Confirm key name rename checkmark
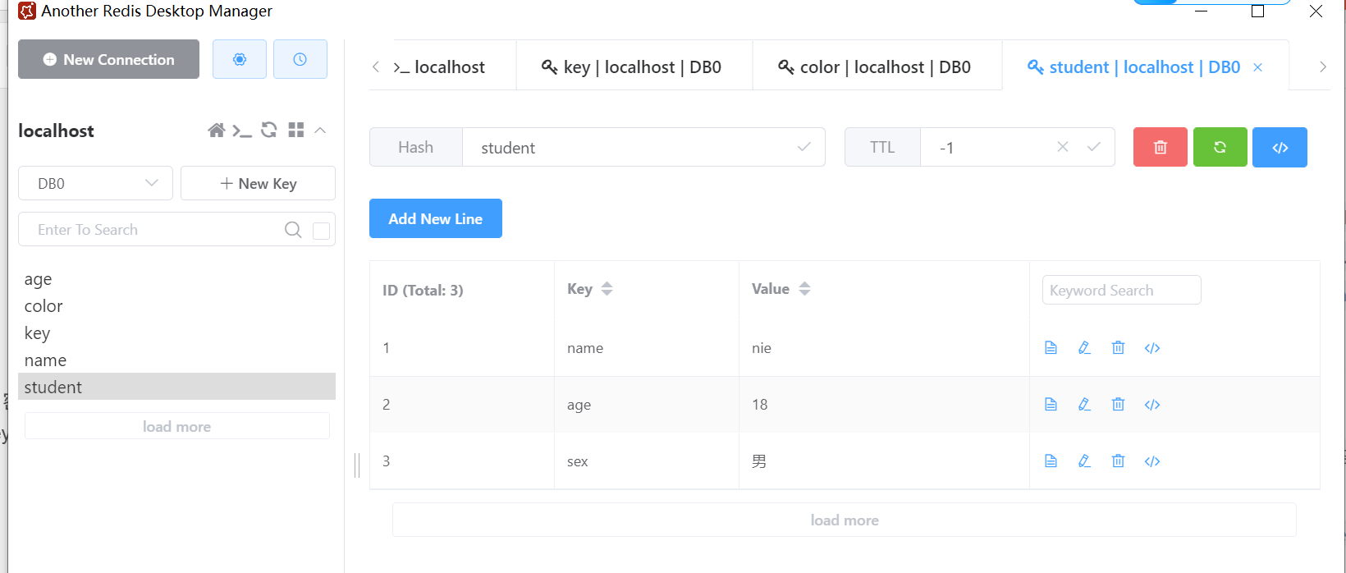This screenshot has width=1346, height=573. click(804, 147)
